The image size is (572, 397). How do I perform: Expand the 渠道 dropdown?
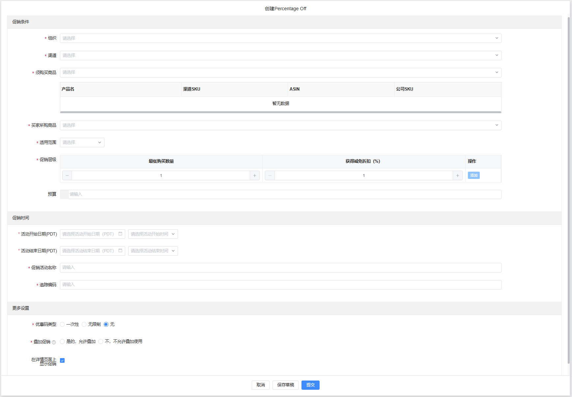[x=280, y=55]
